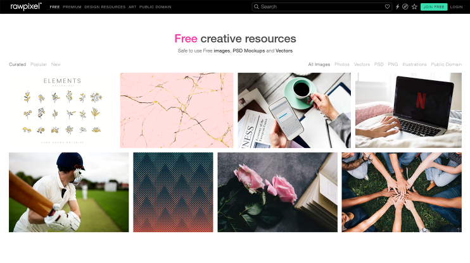
Task: Click the search magnifier icon
Action: coord(257,6)
